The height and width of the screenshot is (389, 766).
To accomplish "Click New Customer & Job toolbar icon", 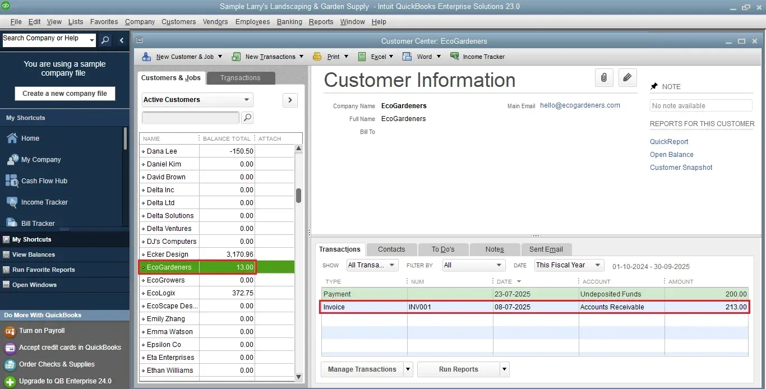I will coord(146,57).
